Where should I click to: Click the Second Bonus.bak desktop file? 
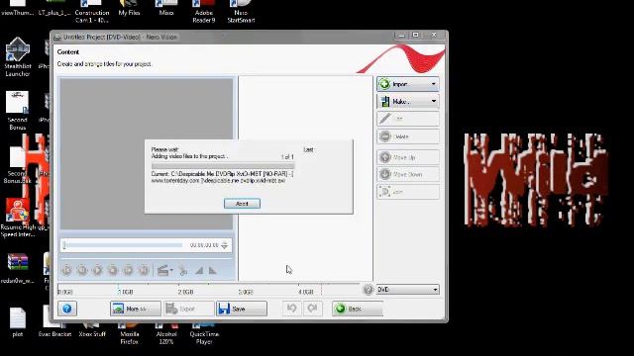click(x=17, y=165)
